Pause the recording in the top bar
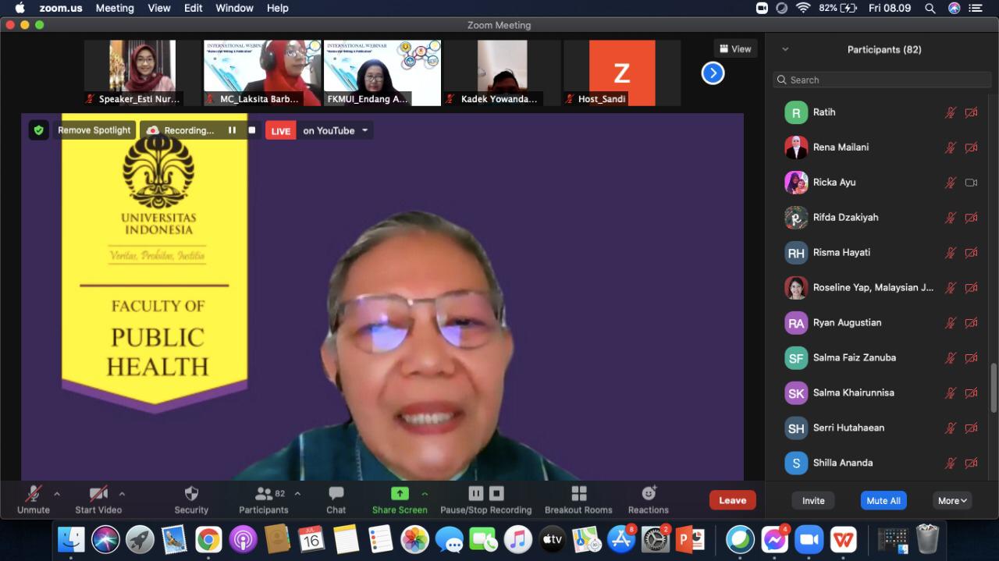 (x=232, y=130)
